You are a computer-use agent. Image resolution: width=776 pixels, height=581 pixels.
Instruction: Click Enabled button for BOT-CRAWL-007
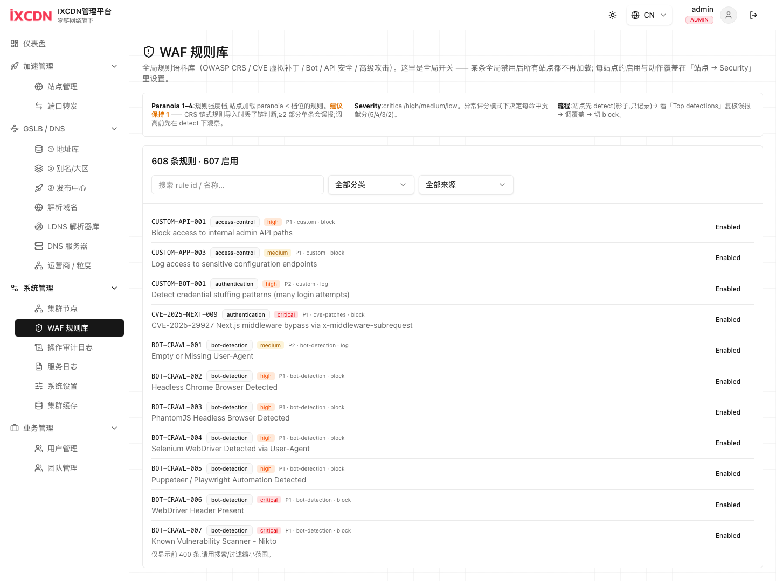pos(728,536)
